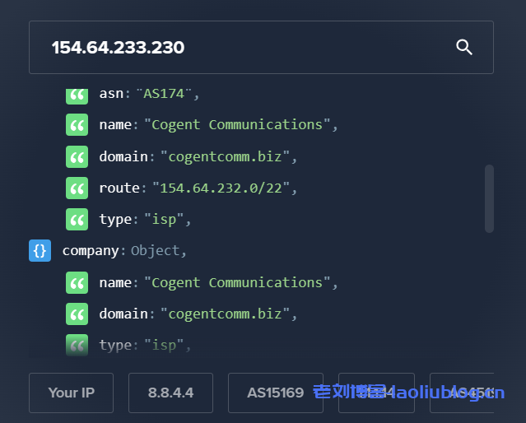Click the results panel vertical scrollbar
The height and width of the screenshot is (423, 526).
click(489, 198)
